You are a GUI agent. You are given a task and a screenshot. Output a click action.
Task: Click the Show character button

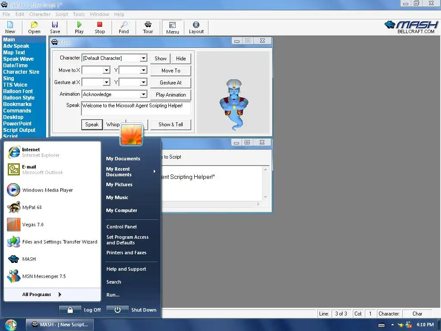coord(160,59)
